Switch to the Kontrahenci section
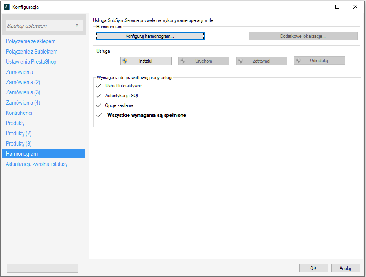This screenshot has height=277, width=366. pos(19,113)
